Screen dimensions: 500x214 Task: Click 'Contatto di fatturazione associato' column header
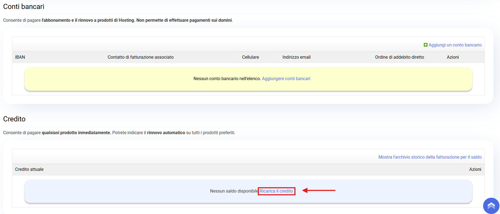pos(141,57)
